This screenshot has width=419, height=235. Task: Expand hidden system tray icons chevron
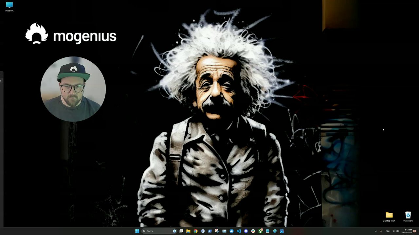[376, 231]
